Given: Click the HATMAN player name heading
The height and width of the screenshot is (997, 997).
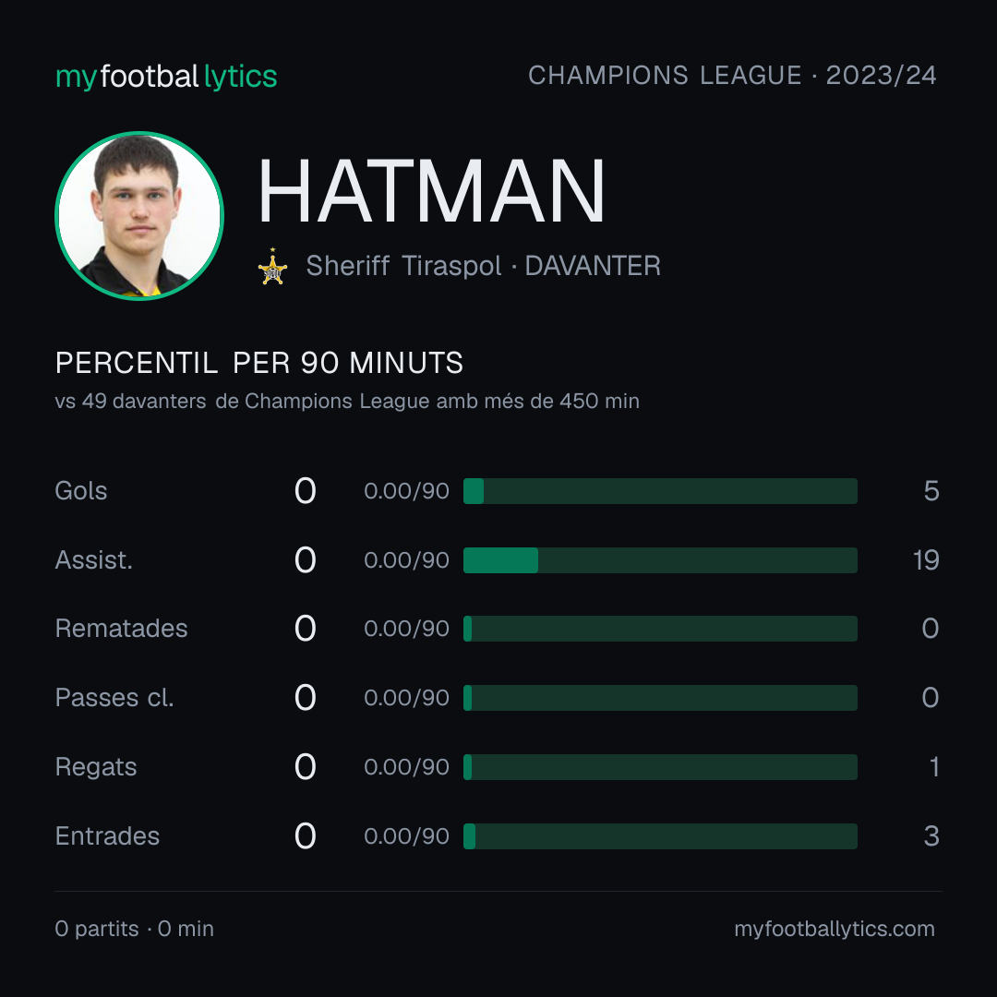Looking at the screenshot, I should [430, 191].
